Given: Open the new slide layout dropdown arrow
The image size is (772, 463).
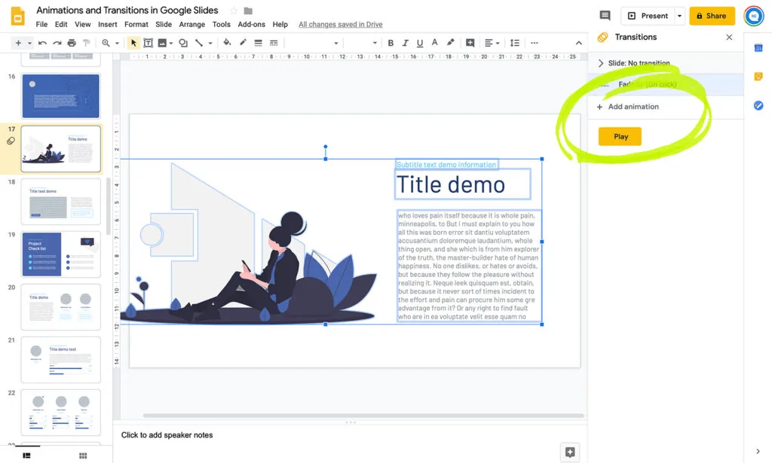Looking at the screenshot, I should coord(29,43).
